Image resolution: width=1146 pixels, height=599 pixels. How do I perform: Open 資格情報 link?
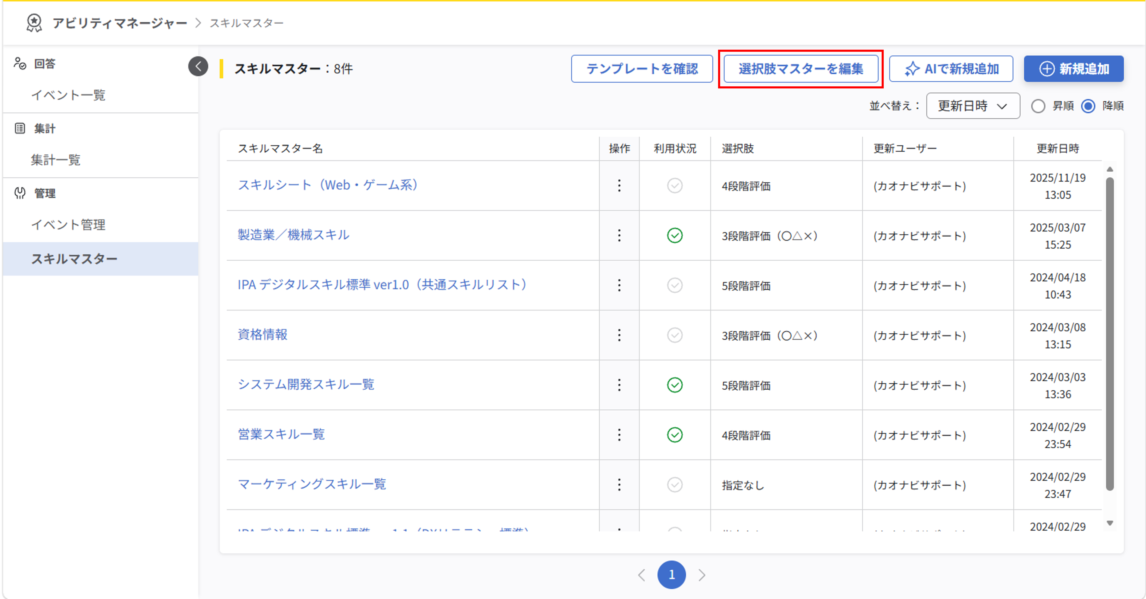[263, 334]
